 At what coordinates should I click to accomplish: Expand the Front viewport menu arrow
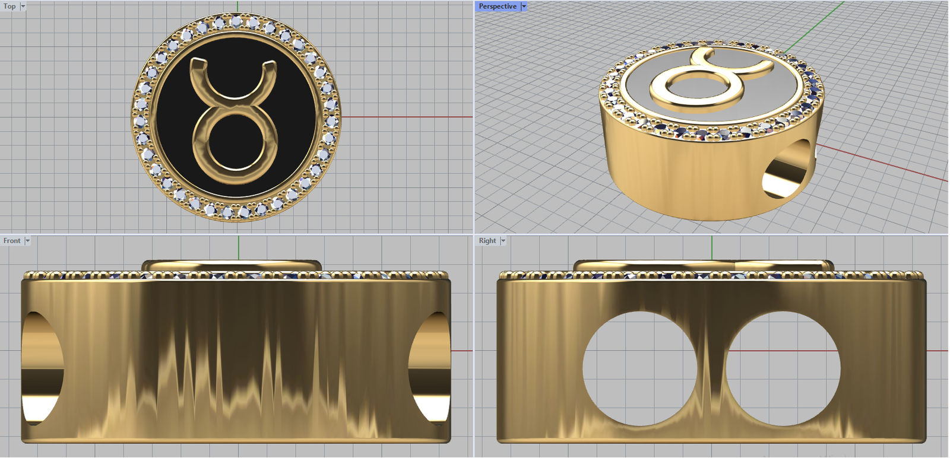click(27, 241)
